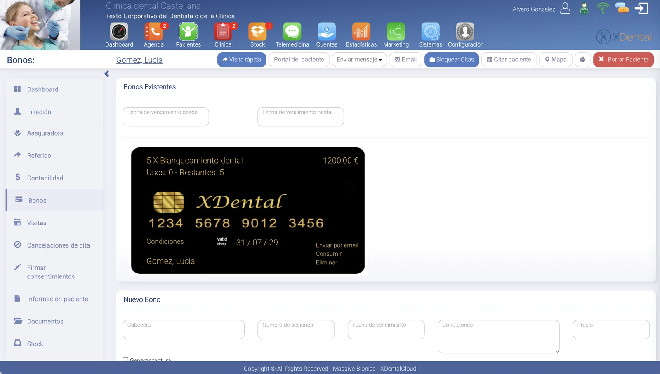
Task: Open the Telemedicina chat icon
Action: tap(292, 32)
